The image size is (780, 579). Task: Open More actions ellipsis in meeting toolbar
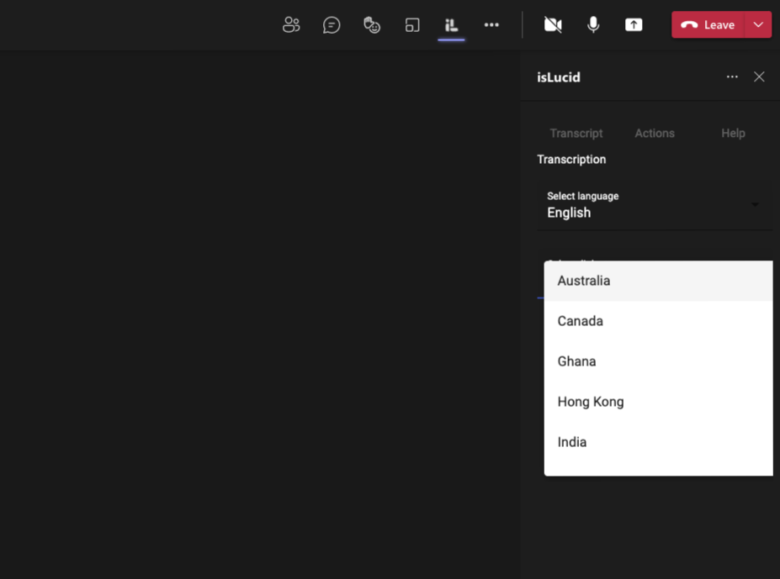pyautogui.click(x=491, y=25)
